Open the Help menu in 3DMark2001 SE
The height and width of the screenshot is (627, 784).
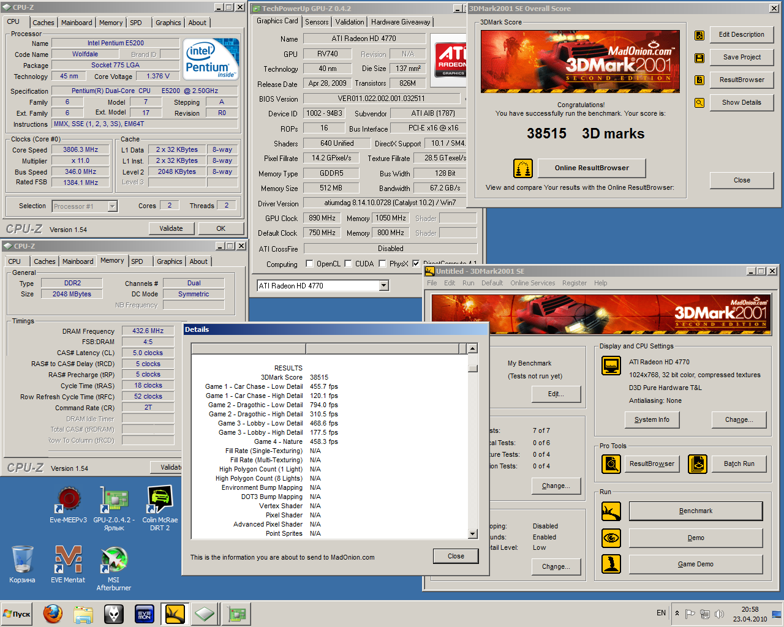601,283
